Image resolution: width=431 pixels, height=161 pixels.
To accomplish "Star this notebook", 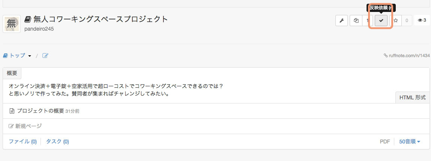I will coord(395,21).
